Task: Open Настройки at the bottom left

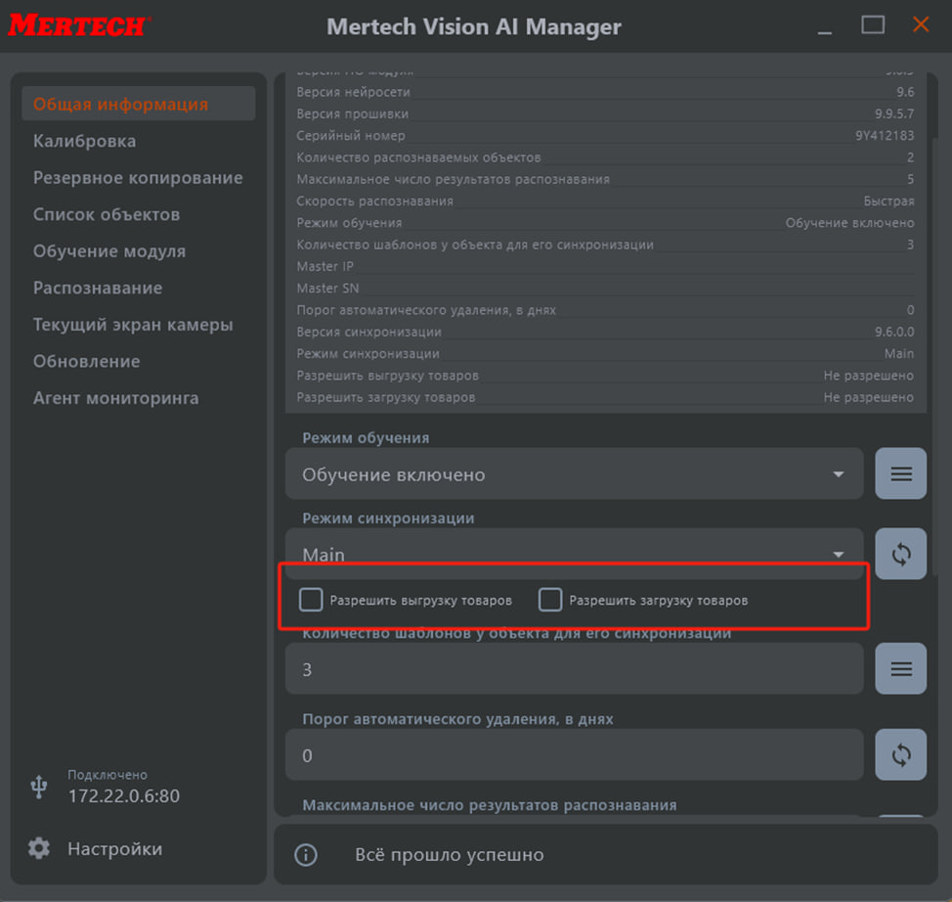Action: pos(114,849)
